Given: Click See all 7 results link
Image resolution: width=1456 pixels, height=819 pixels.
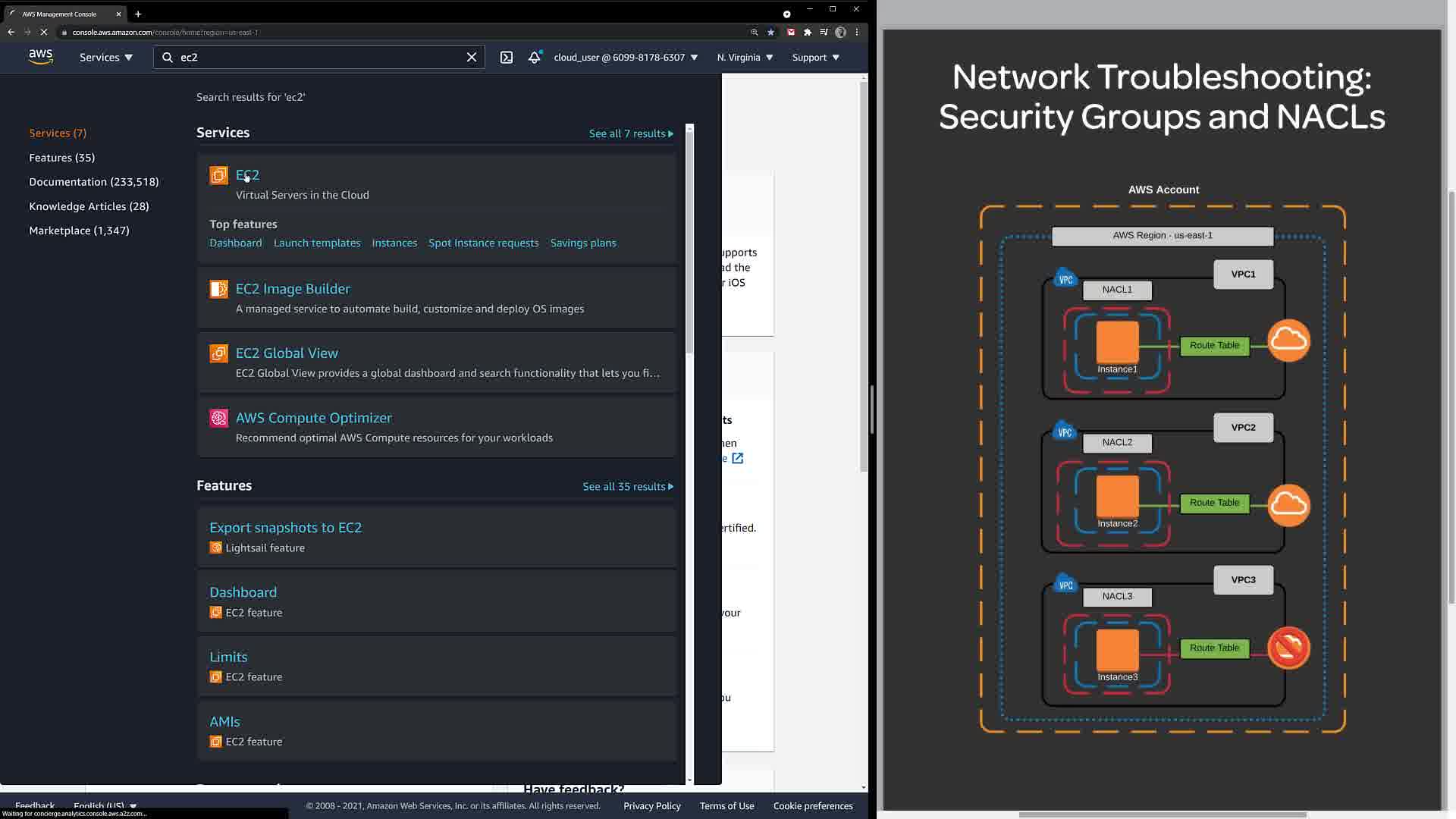Looking at the screenshot, I should [631, 133].
